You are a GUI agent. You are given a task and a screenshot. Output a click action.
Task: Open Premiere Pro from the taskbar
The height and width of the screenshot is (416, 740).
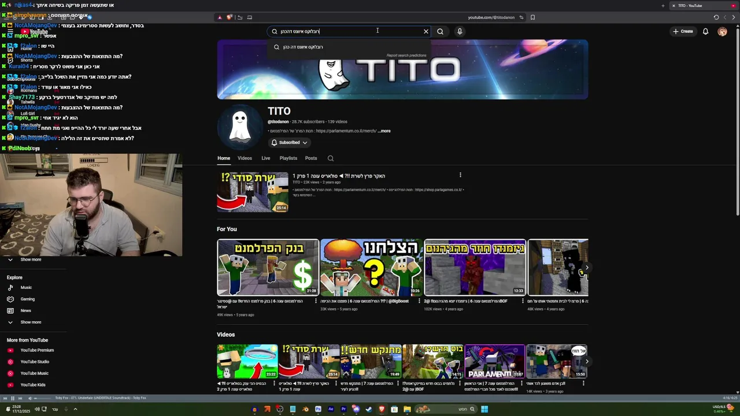tap(343, 410)
